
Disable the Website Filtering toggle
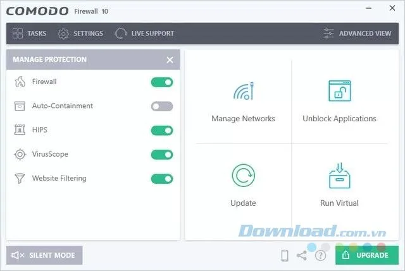tap(162, 179)
